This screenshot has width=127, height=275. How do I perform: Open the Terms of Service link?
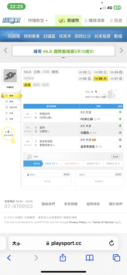[103, 222]
